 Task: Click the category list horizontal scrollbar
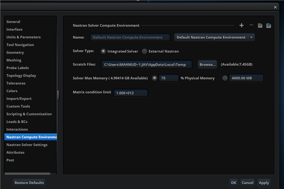(x=28, y=174)
